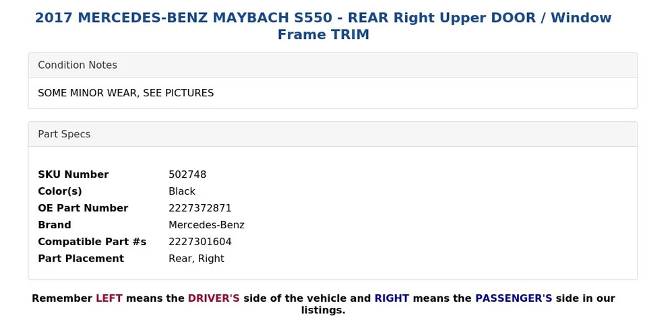
Task: Select the Rear, Right placement value
Action: (x=196, y=259)
